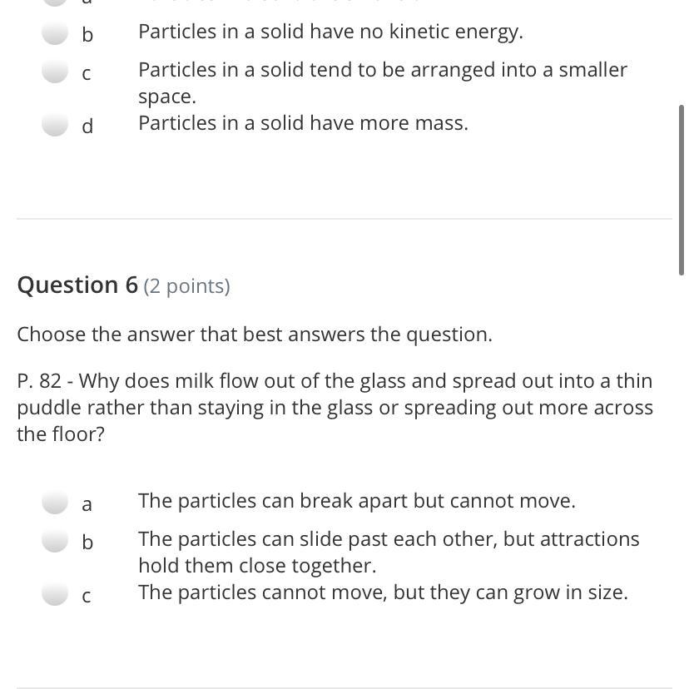Pick radio for 'slide past each other' answer
This screenshot has height=689, width=689.
click(x=55, y=541)
